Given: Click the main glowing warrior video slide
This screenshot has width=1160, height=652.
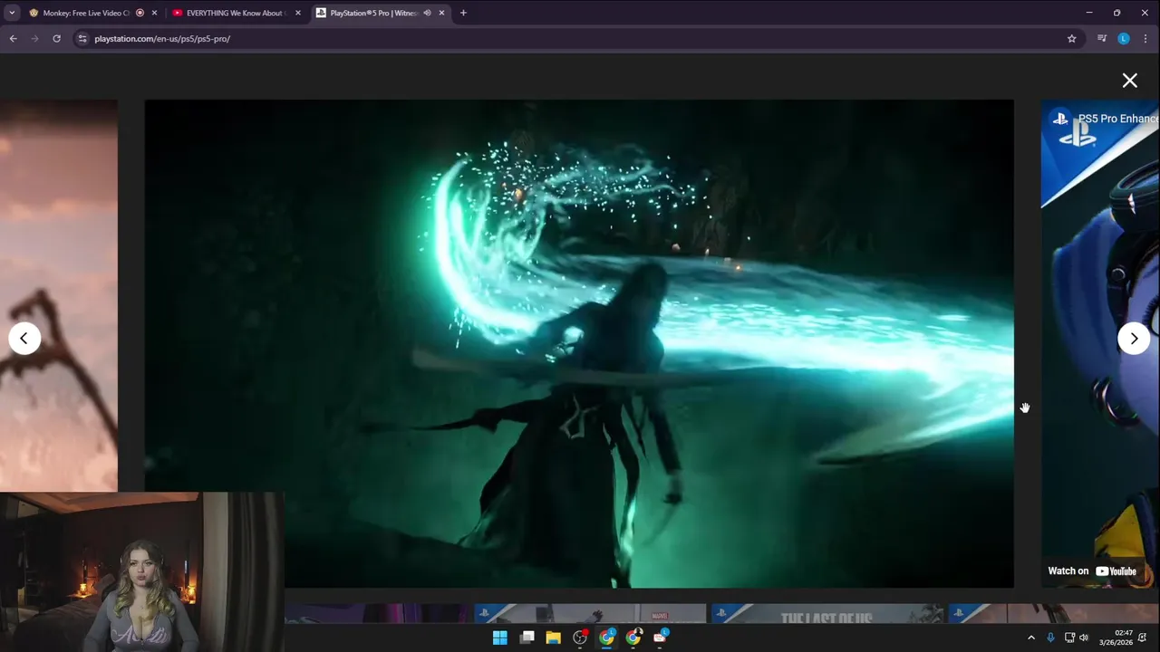Looking at the screenshot, I should 579,343.
